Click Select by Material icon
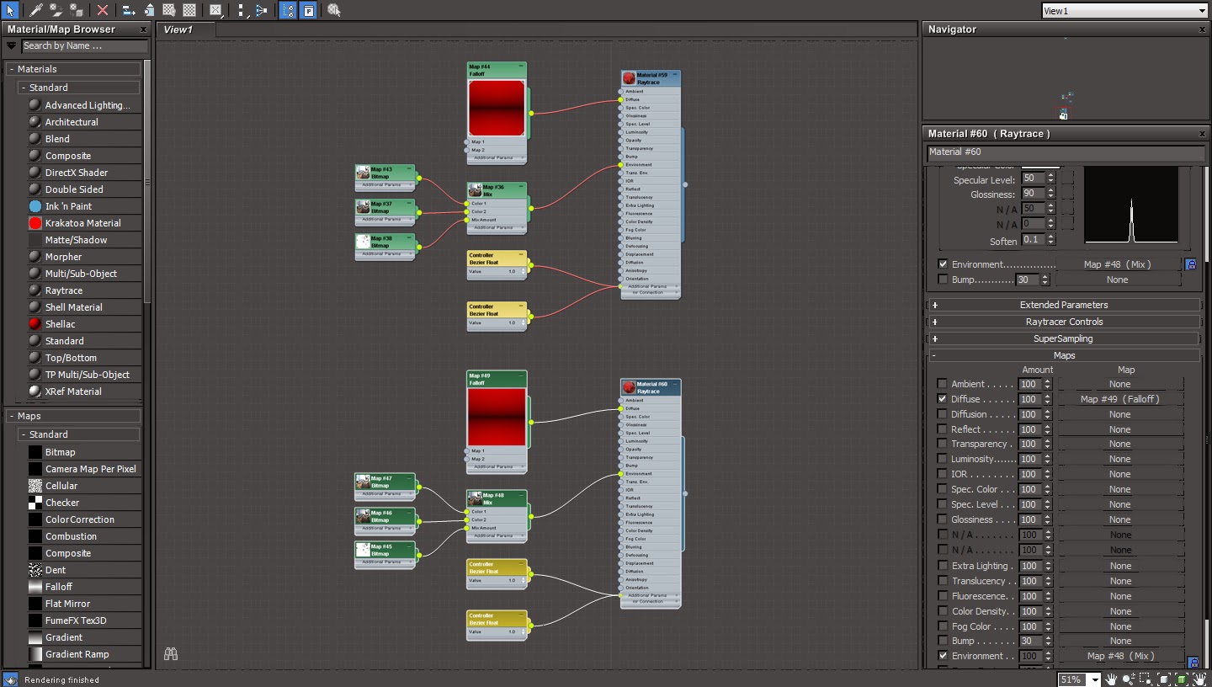 pos(334,10)
